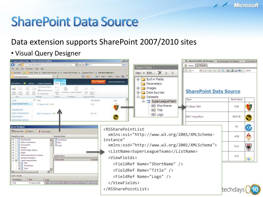
Task: Open the Site Actions dropdown
Action: click(x=16, y=83)
